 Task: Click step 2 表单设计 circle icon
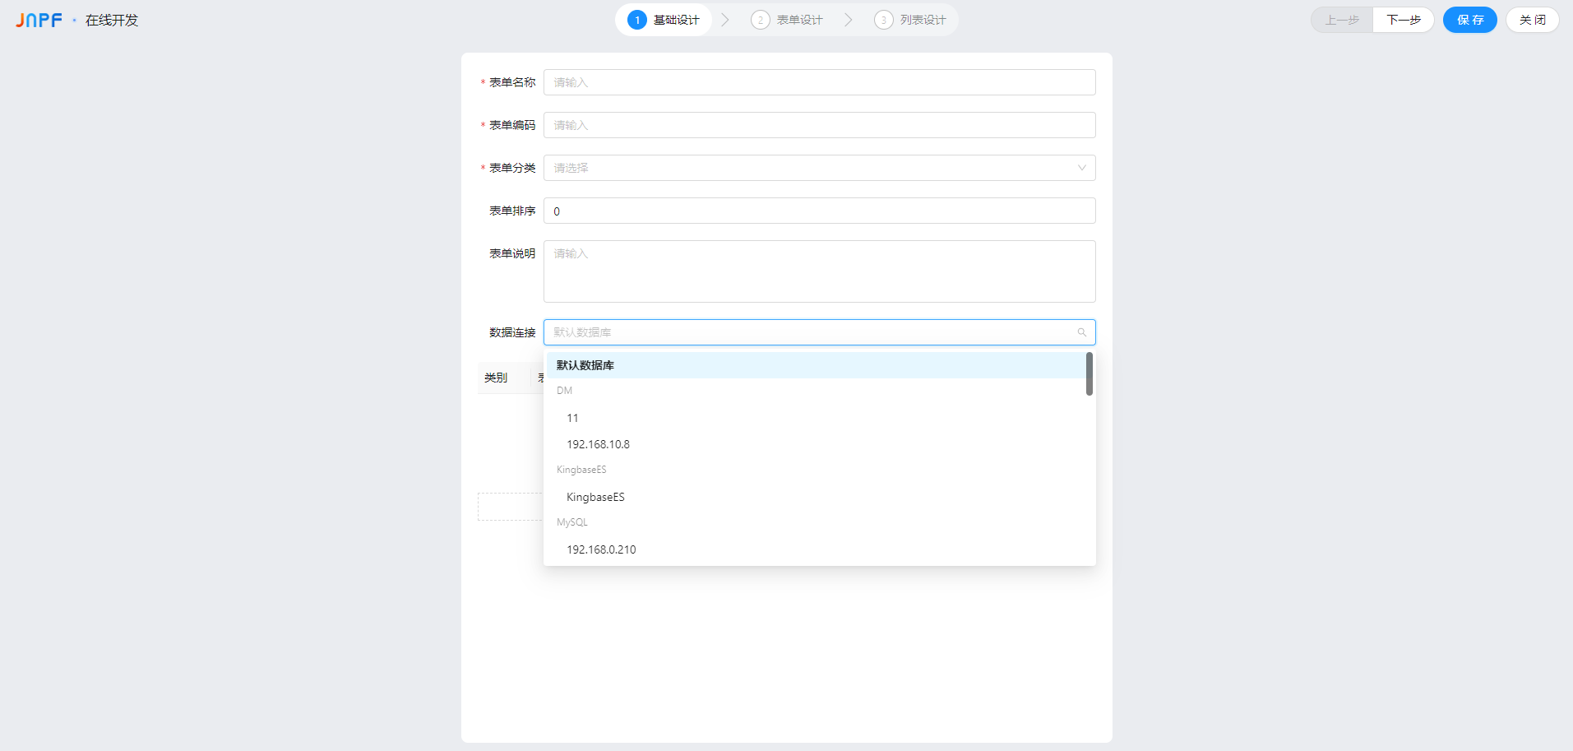[761, 20]
